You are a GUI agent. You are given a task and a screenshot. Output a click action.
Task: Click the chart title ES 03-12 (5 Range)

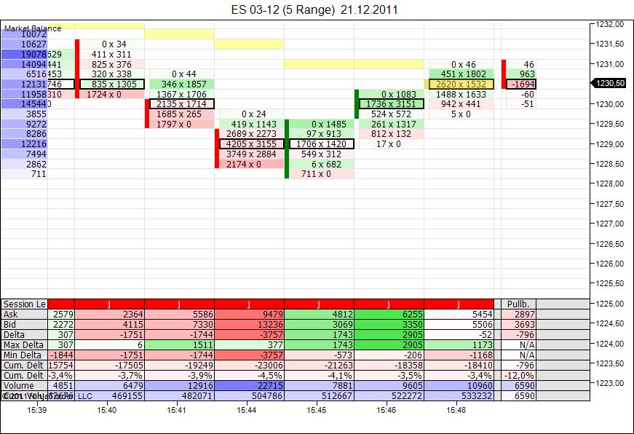(283, 9)
